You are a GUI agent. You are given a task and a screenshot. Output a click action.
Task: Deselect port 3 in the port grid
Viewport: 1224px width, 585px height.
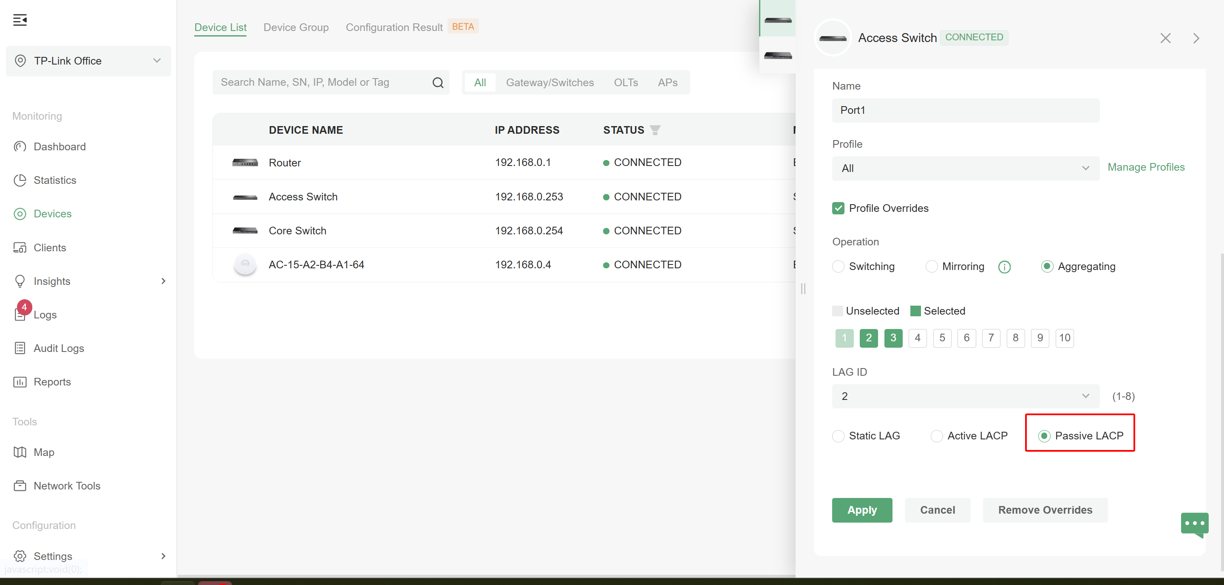tap(893, 338)
